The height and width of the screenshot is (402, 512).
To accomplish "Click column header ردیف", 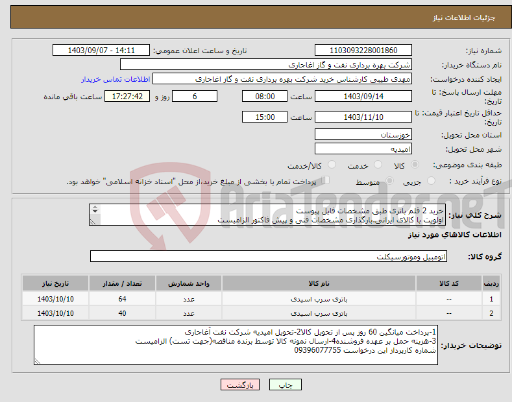I will click(x=491, y=283).
